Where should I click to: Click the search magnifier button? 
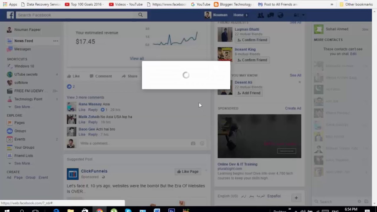click(140, 15)
